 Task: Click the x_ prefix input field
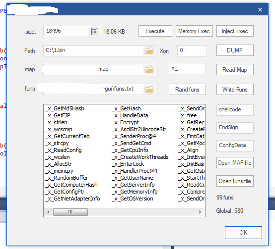[x=187, y=68]
